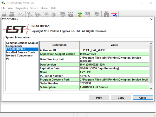Viewport: 156px width, 117px height.
Task: Click the Description column header
Action: [59, 45]
